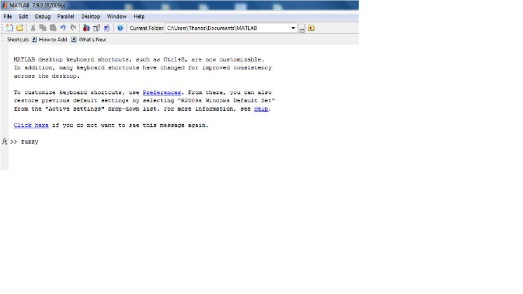
Task: Open the Profiler icon in toolbar
Action: pyautogui.click(x=107, y=28)
